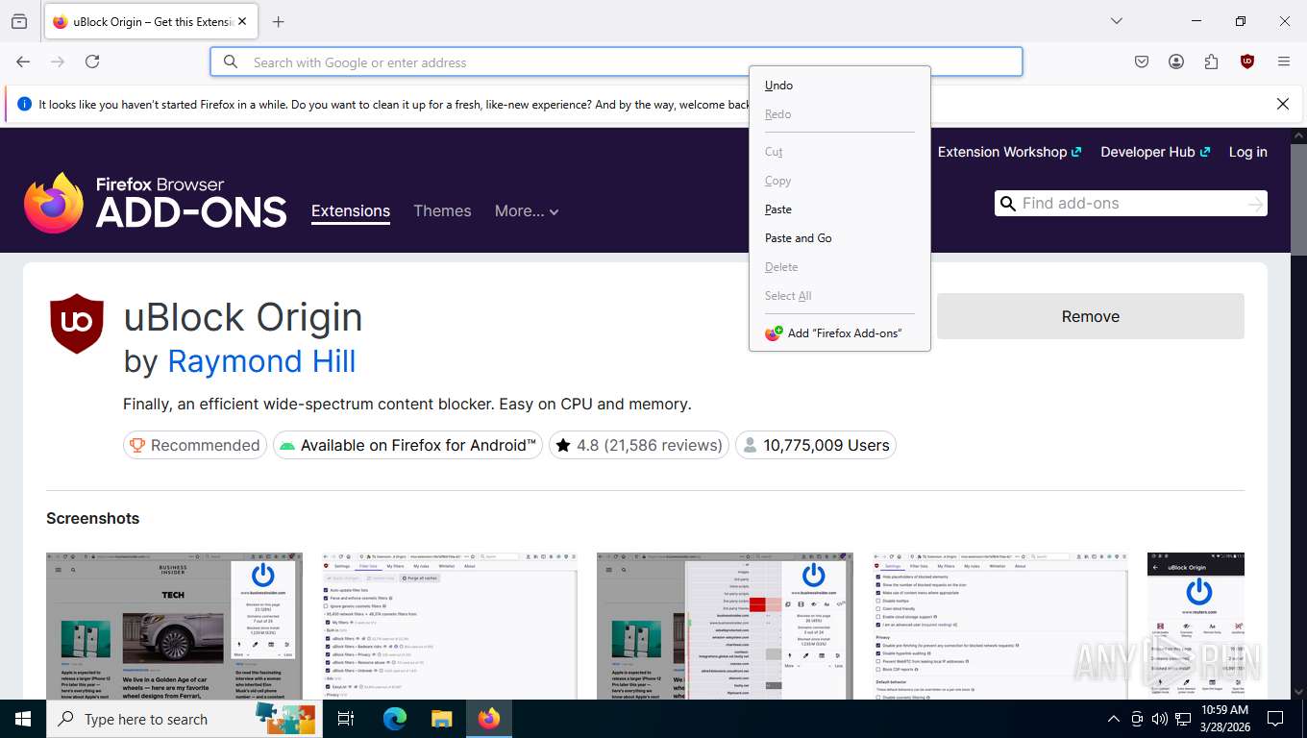Open the list all tabs chevron

point(1116,21)
